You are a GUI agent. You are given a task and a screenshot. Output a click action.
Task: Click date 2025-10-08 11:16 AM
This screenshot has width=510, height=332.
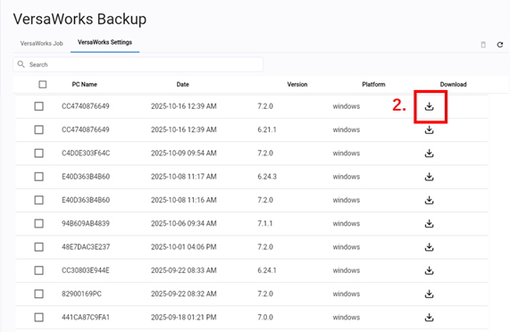184,200
